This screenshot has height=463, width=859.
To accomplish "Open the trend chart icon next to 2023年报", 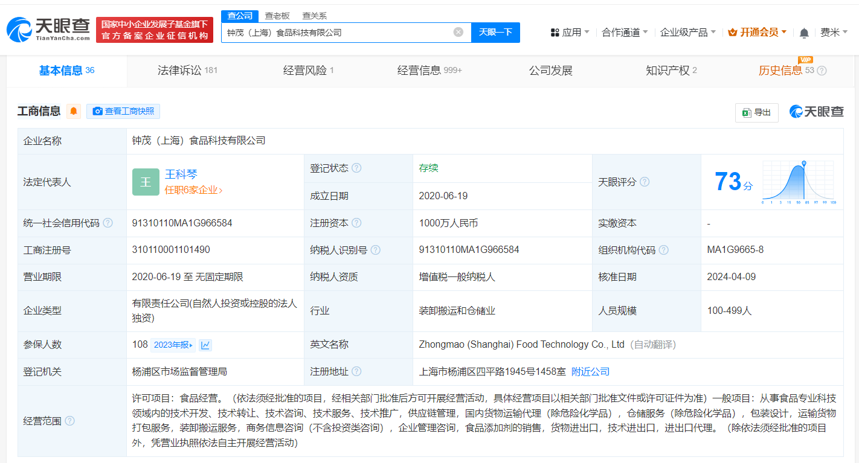I will coord(206,344).
